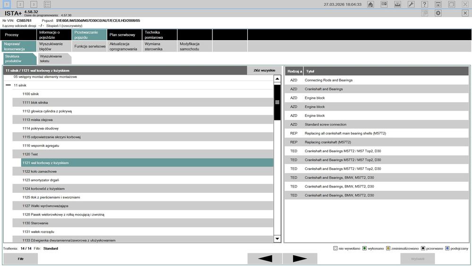Open Standard screw connection row
Viewport: 472px width, 266px height.
click(x=377, y=124)
